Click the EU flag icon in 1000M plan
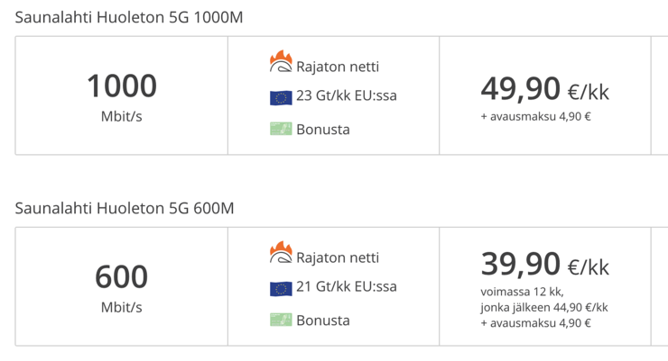Image resolution: width=668 pixels, height=361 pixels. [281, 98]
